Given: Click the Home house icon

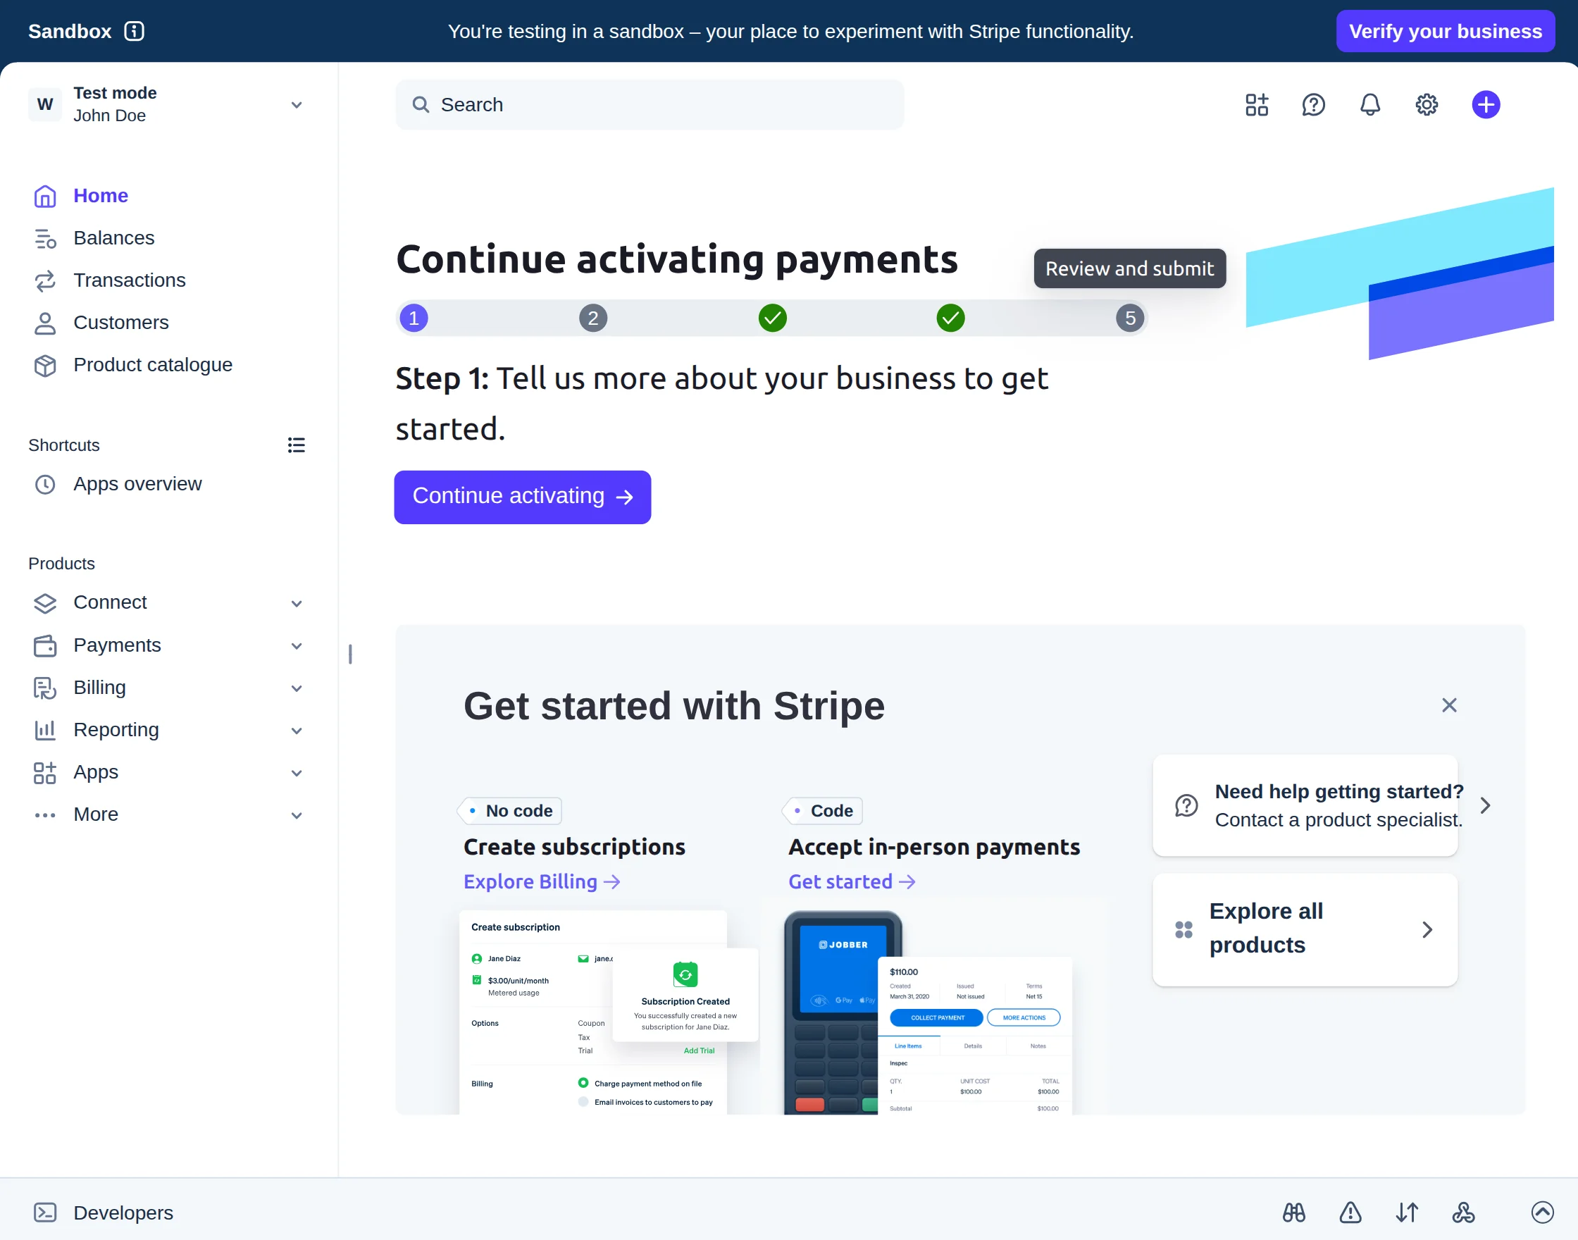Looking at the screenshot, I should [45, 196].
